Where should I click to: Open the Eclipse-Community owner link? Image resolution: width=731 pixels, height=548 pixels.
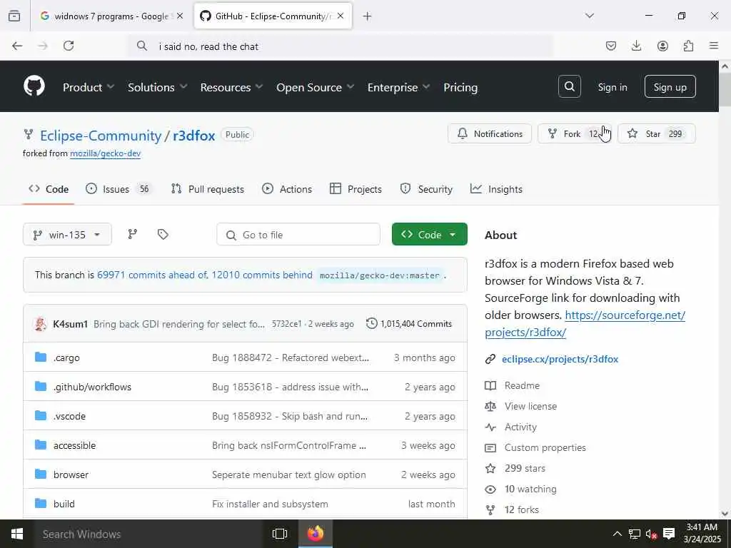(101, 136)
